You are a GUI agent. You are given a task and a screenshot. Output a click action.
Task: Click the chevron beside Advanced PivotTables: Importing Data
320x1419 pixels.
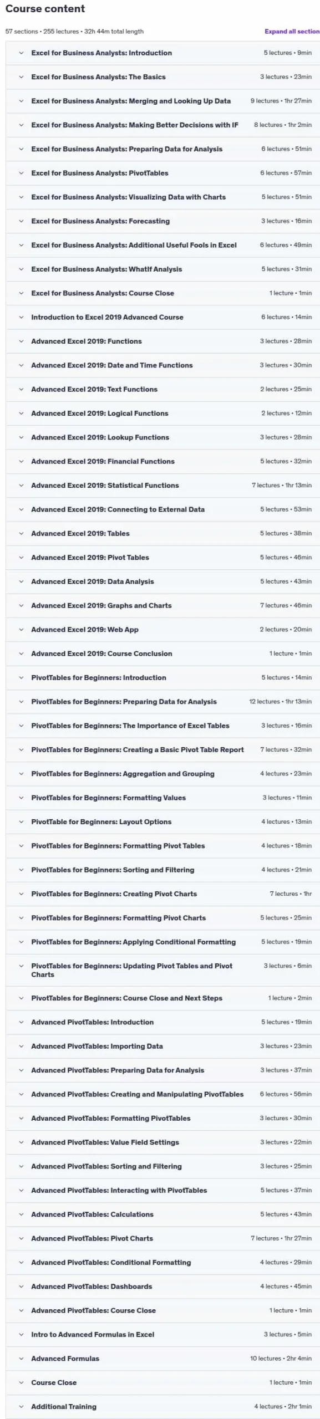21,1046
